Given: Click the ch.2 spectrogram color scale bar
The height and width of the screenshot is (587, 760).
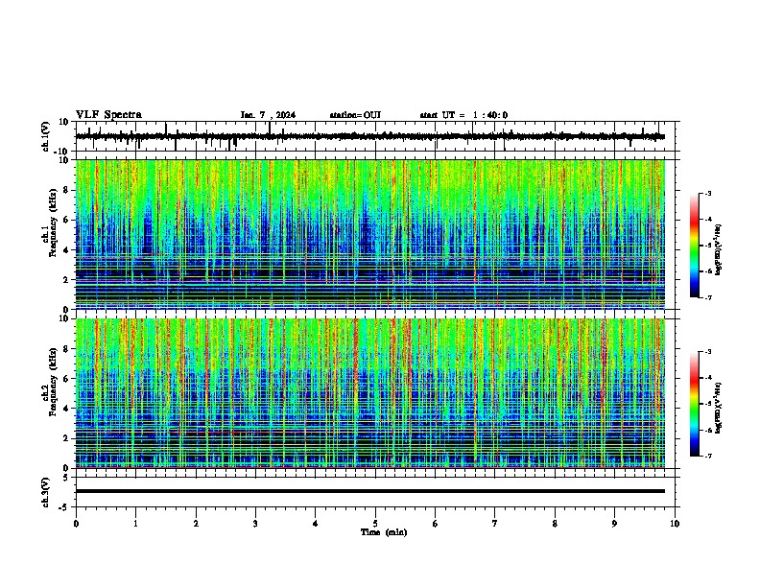Looking at the screenshot, I should (695, 404).
